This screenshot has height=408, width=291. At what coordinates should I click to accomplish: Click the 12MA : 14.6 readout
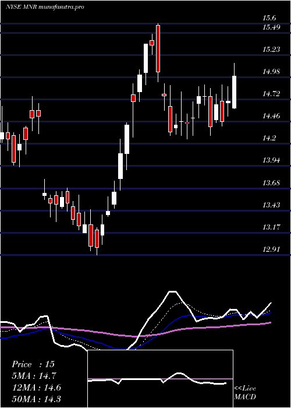pyautogui.click(x=36, y=388)
